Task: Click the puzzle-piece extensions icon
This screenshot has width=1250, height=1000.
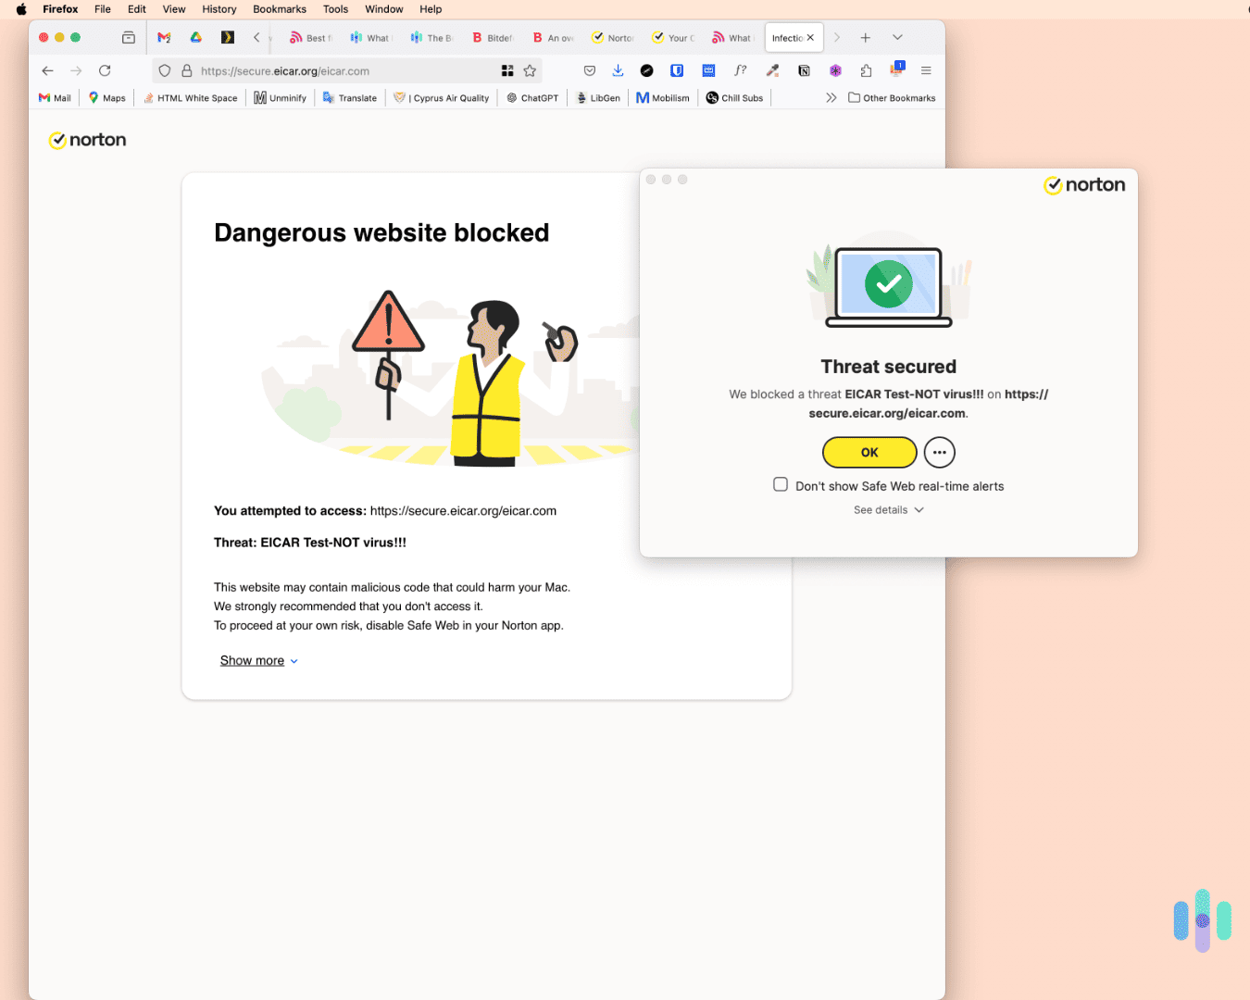Action: click(x=865, y=70)
